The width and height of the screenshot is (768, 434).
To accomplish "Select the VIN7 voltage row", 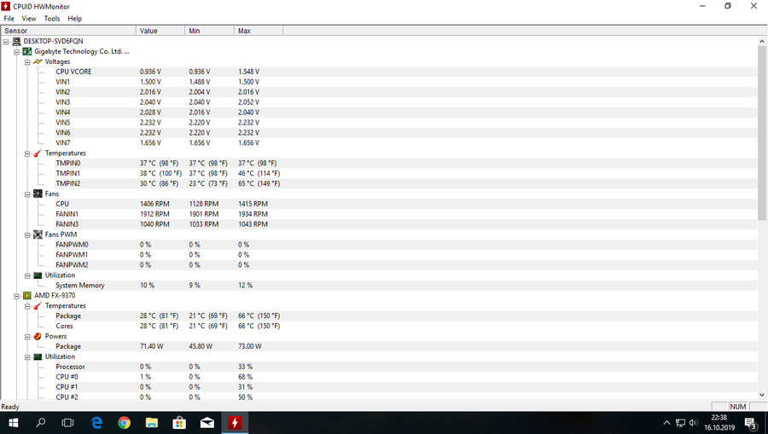I will 379,143.
